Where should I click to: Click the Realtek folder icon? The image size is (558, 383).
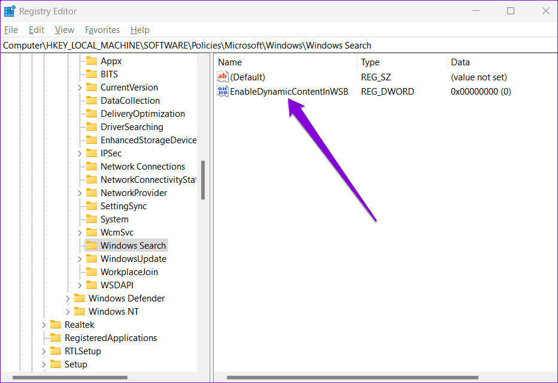pyautogui.click(x=56, y=325)
